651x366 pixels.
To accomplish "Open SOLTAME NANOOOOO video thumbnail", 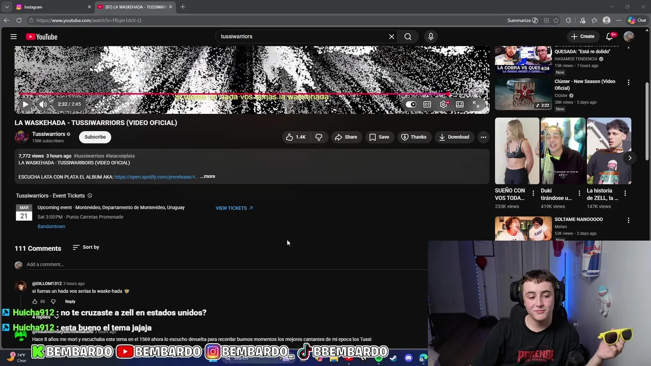I will [x=523, y=228].
